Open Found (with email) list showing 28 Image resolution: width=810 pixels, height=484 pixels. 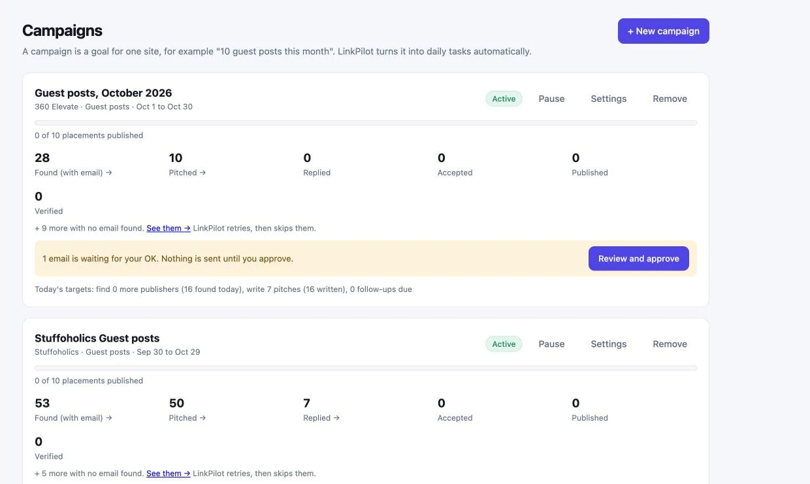point(73,165)
